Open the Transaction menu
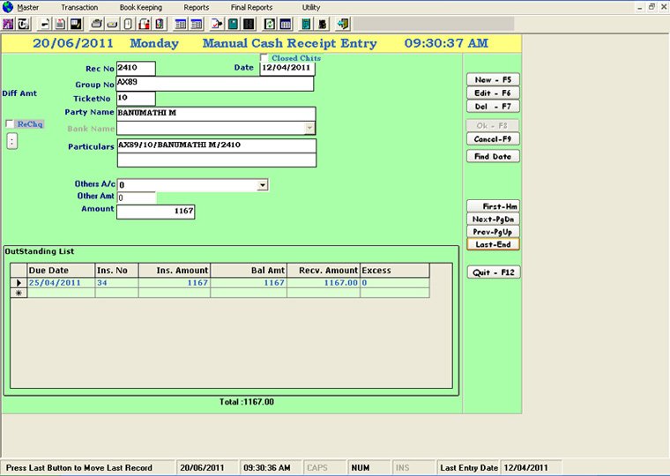The height and width of the screenshot is (476, 670). click(x=79, y=7)
